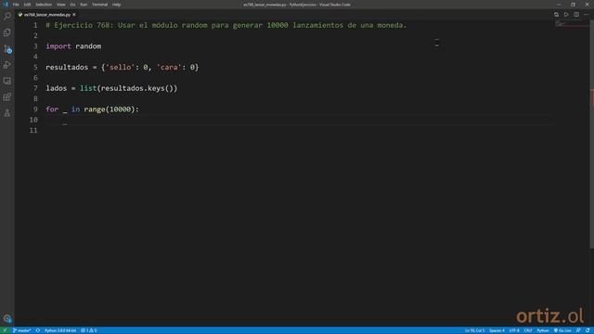Click the remote window indicator in status bar
The width and height of the screenshot is (594, 334).
[x=5, y=330]
